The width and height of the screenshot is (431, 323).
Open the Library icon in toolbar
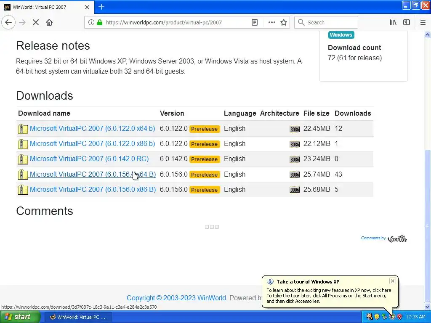(393, 22)
